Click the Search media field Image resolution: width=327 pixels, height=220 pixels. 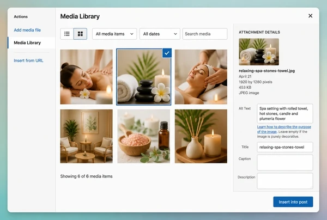[205, 34]
